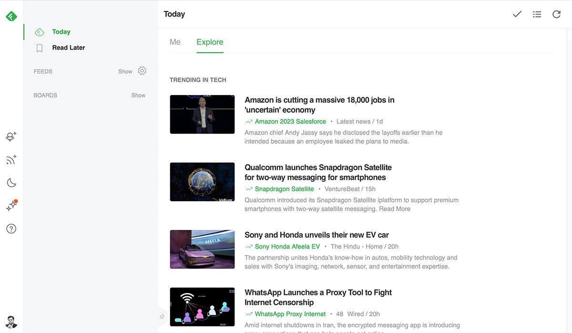Click the add RSS feed icon

tap(11, 160)
